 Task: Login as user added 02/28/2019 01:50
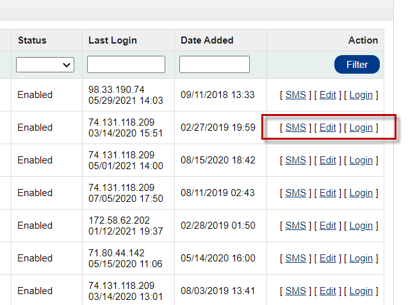(361, 226)
